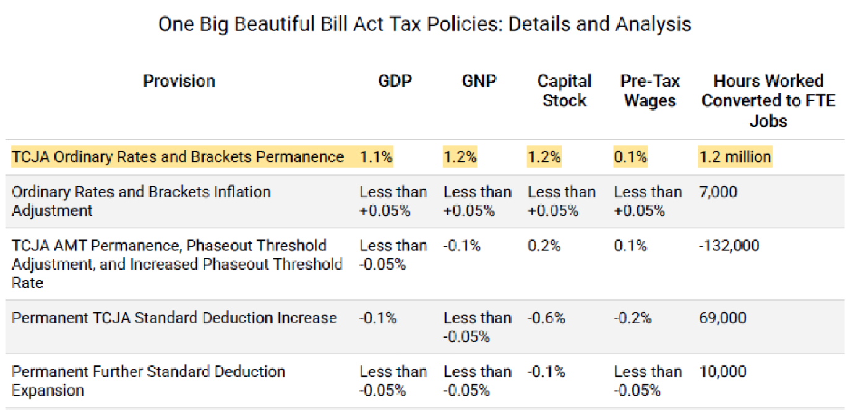853x410 pixels.
Task: Select the TCJA AMT Permanence provision text
Action: pyautogui.click(x=177, y=264)
